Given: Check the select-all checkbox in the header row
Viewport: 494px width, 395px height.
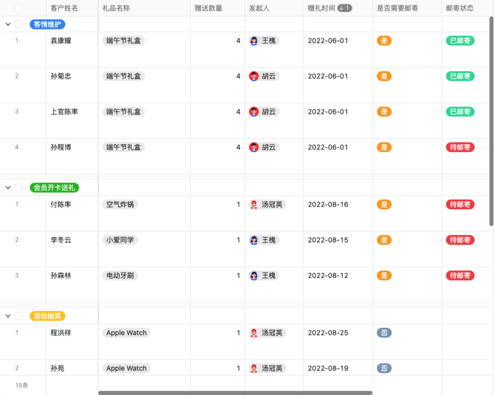Looking at the screenshot, I should click(18, 8).
